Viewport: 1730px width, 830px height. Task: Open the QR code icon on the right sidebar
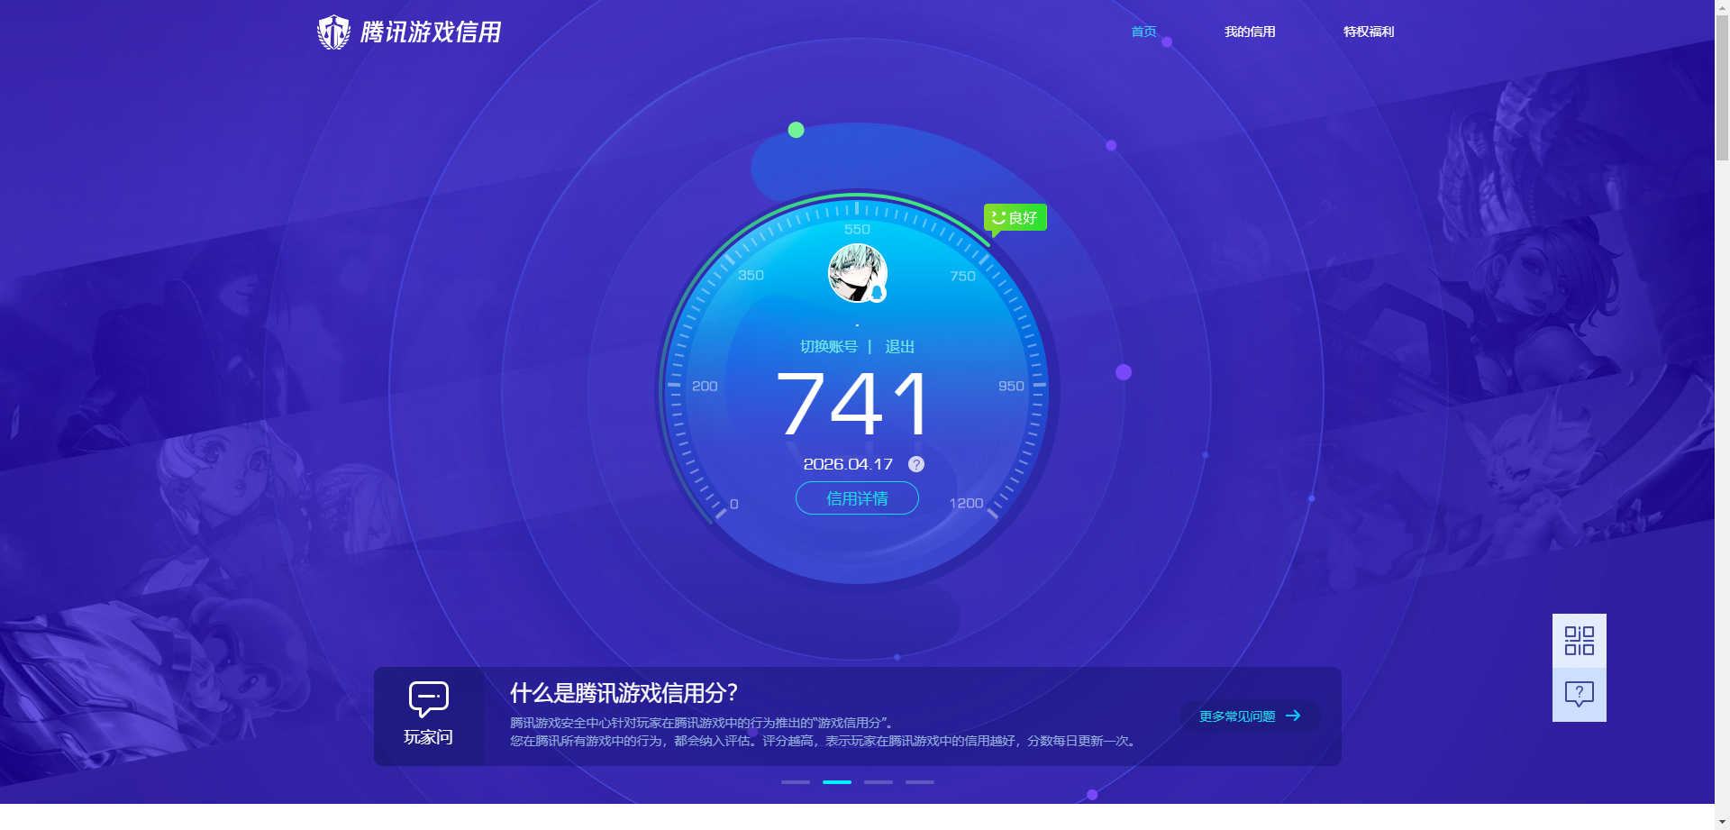1578,640
